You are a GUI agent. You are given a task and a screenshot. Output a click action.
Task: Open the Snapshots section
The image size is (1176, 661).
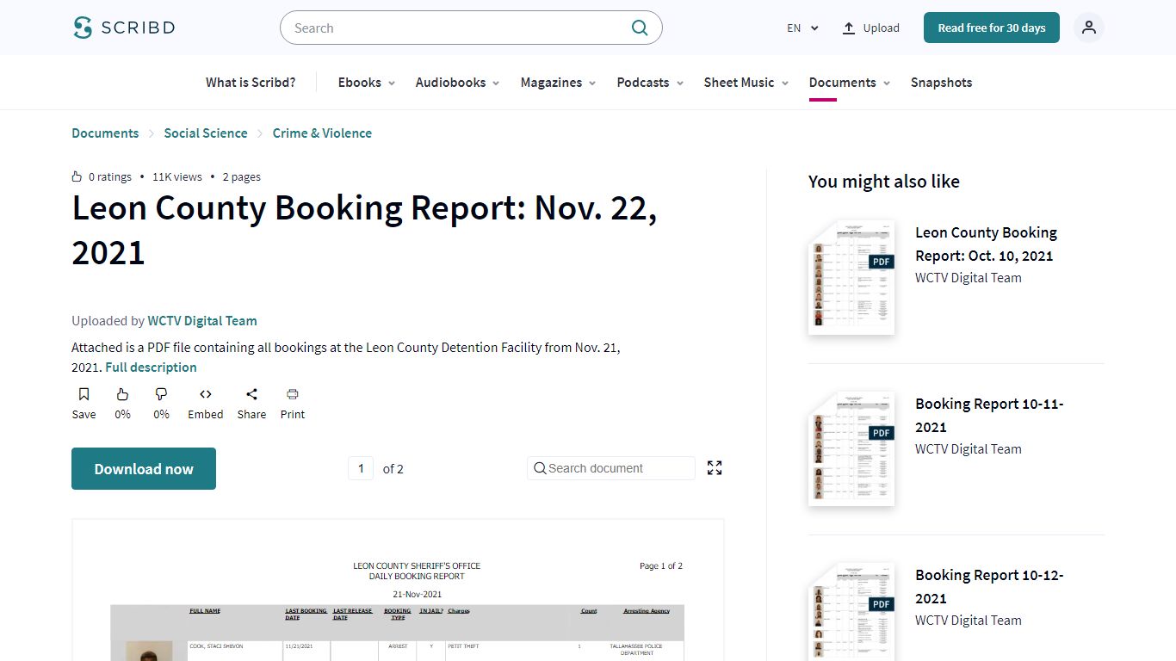(941, 83)
